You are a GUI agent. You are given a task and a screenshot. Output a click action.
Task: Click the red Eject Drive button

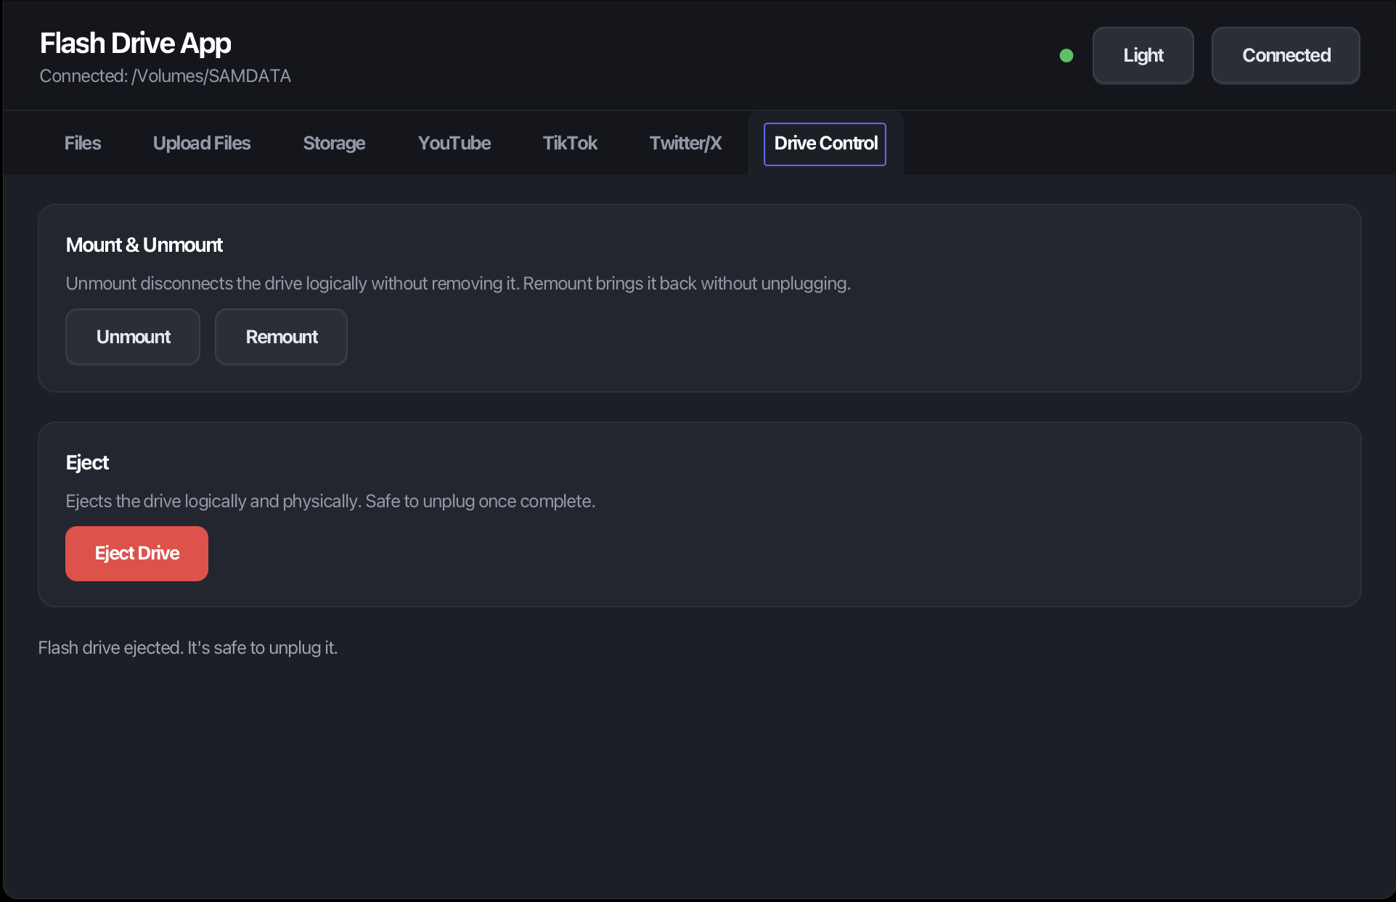136,554
